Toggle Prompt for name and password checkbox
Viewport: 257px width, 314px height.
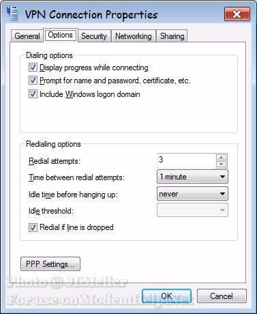[x=33, y=81]
